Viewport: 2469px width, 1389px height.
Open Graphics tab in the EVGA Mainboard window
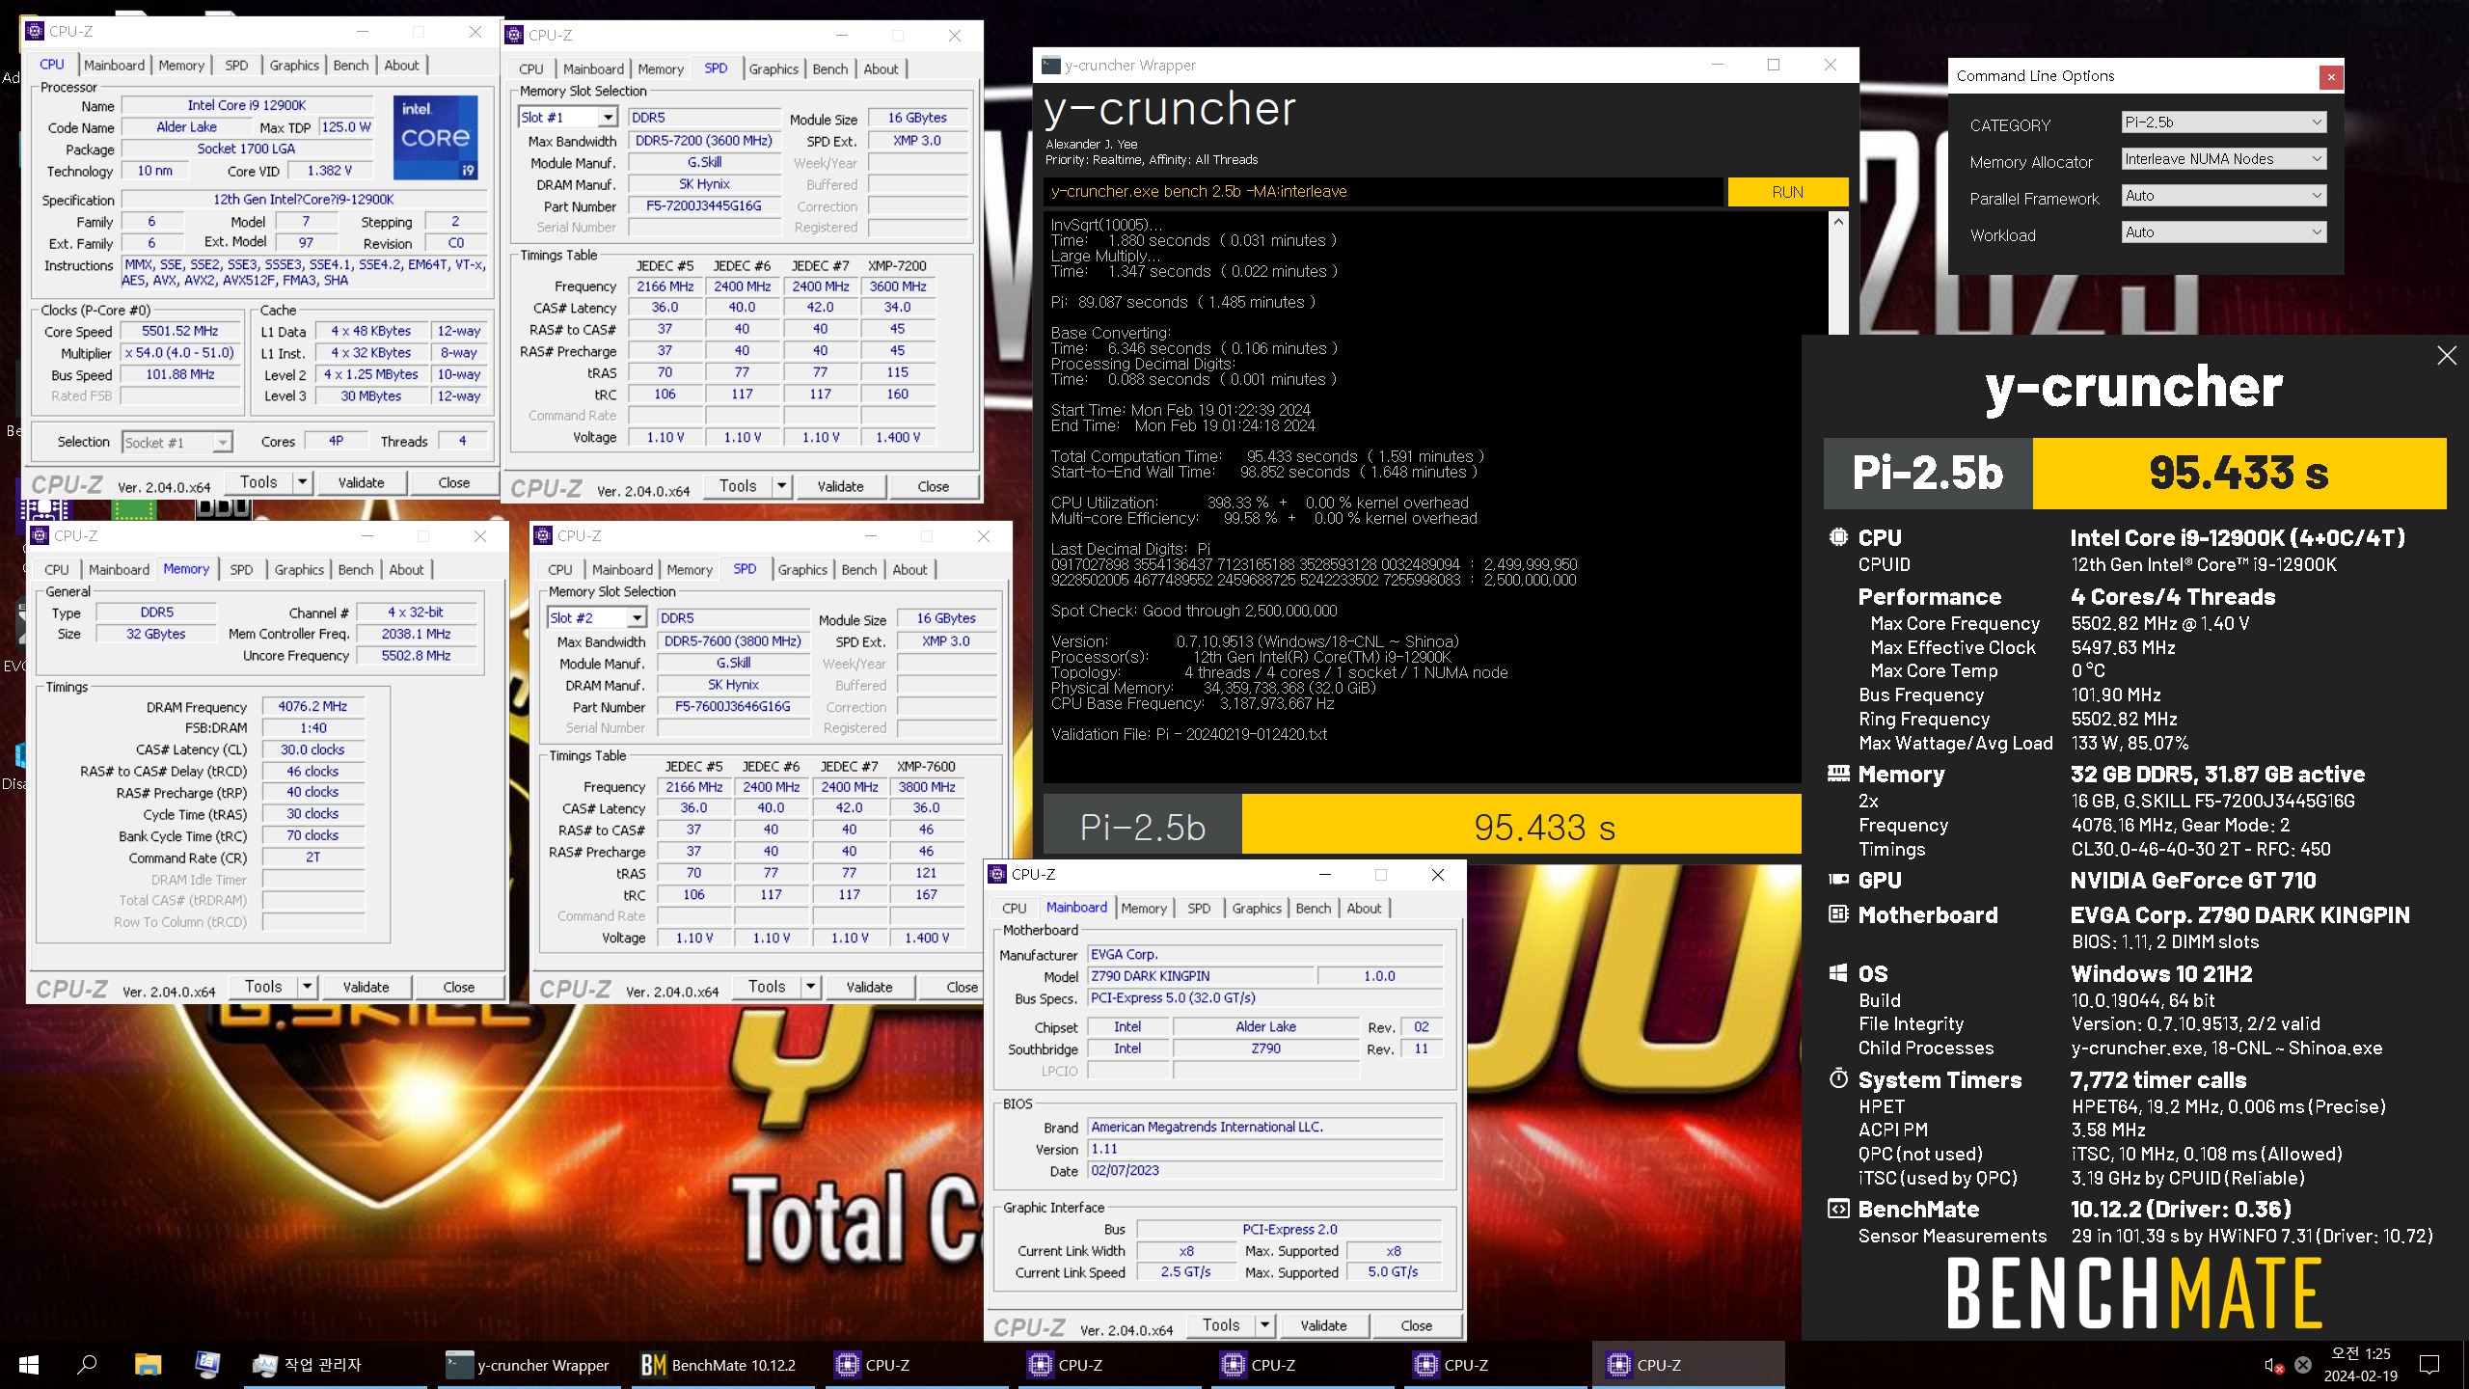pos(1257,909)
